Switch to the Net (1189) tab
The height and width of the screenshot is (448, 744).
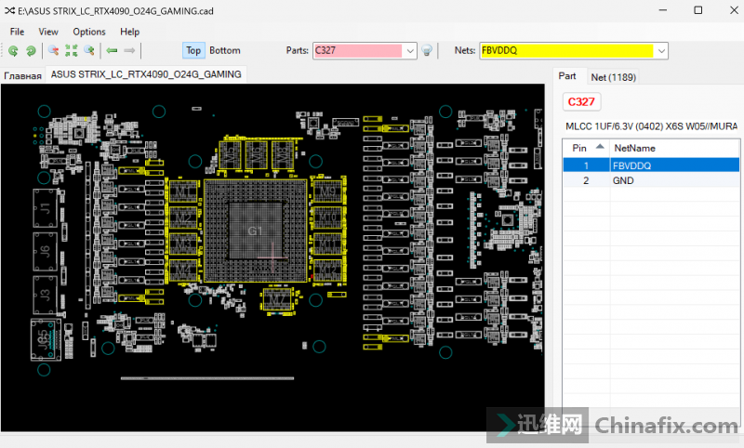click(x=613, y=77)
